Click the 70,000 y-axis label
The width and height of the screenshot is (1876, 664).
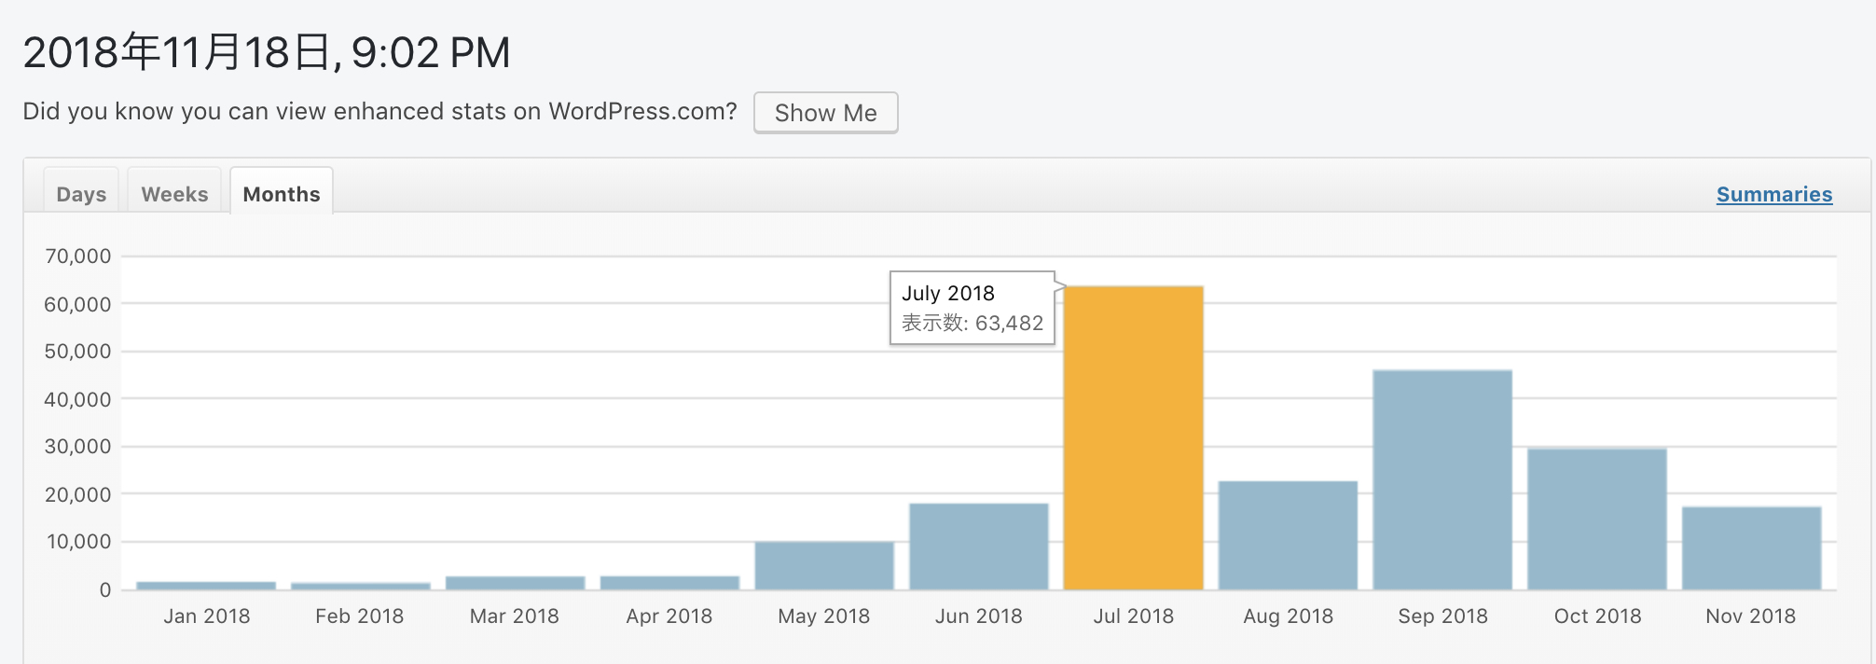click(x=78, y=256)
